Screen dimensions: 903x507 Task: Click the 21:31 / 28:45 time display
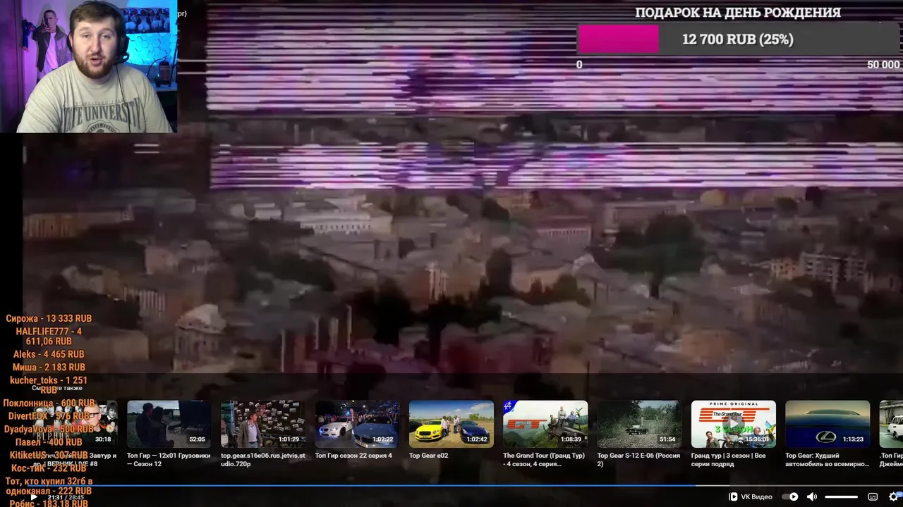click(x=66, y=497)
